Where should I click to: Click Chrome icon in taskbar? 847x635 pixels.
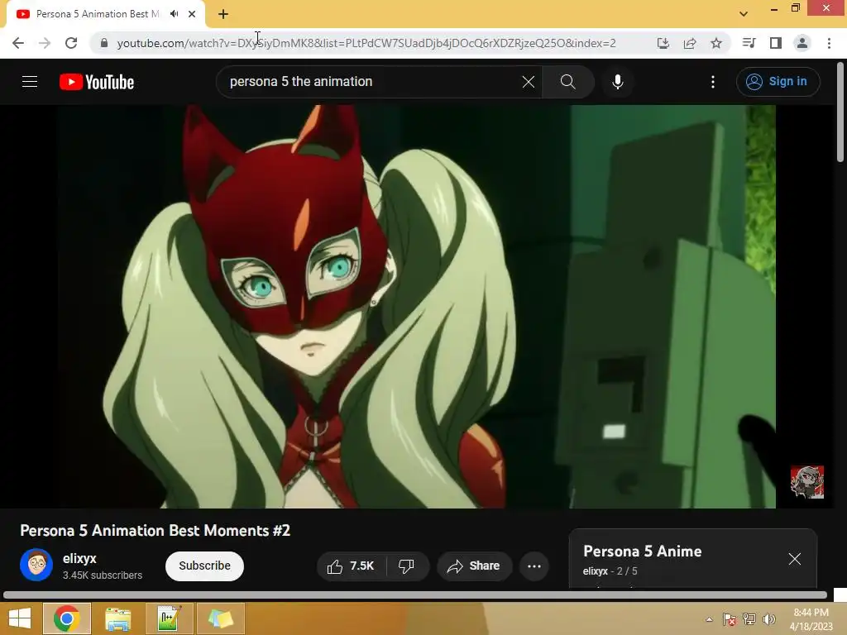point(66,618)
